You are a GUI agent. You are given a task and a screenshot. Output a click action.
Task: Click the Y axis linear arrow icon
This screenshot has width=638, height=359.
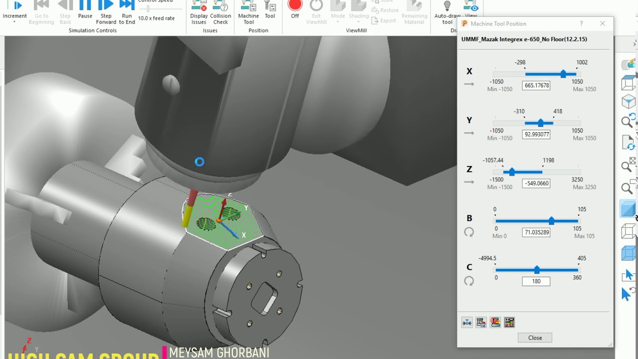click(469, 133)
